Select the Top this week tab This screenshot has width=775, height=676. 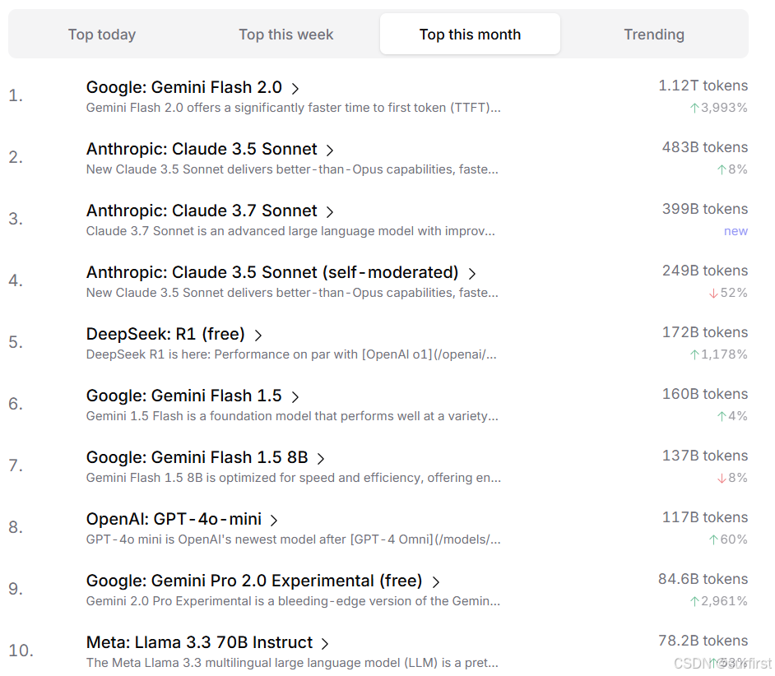point(286,35)
